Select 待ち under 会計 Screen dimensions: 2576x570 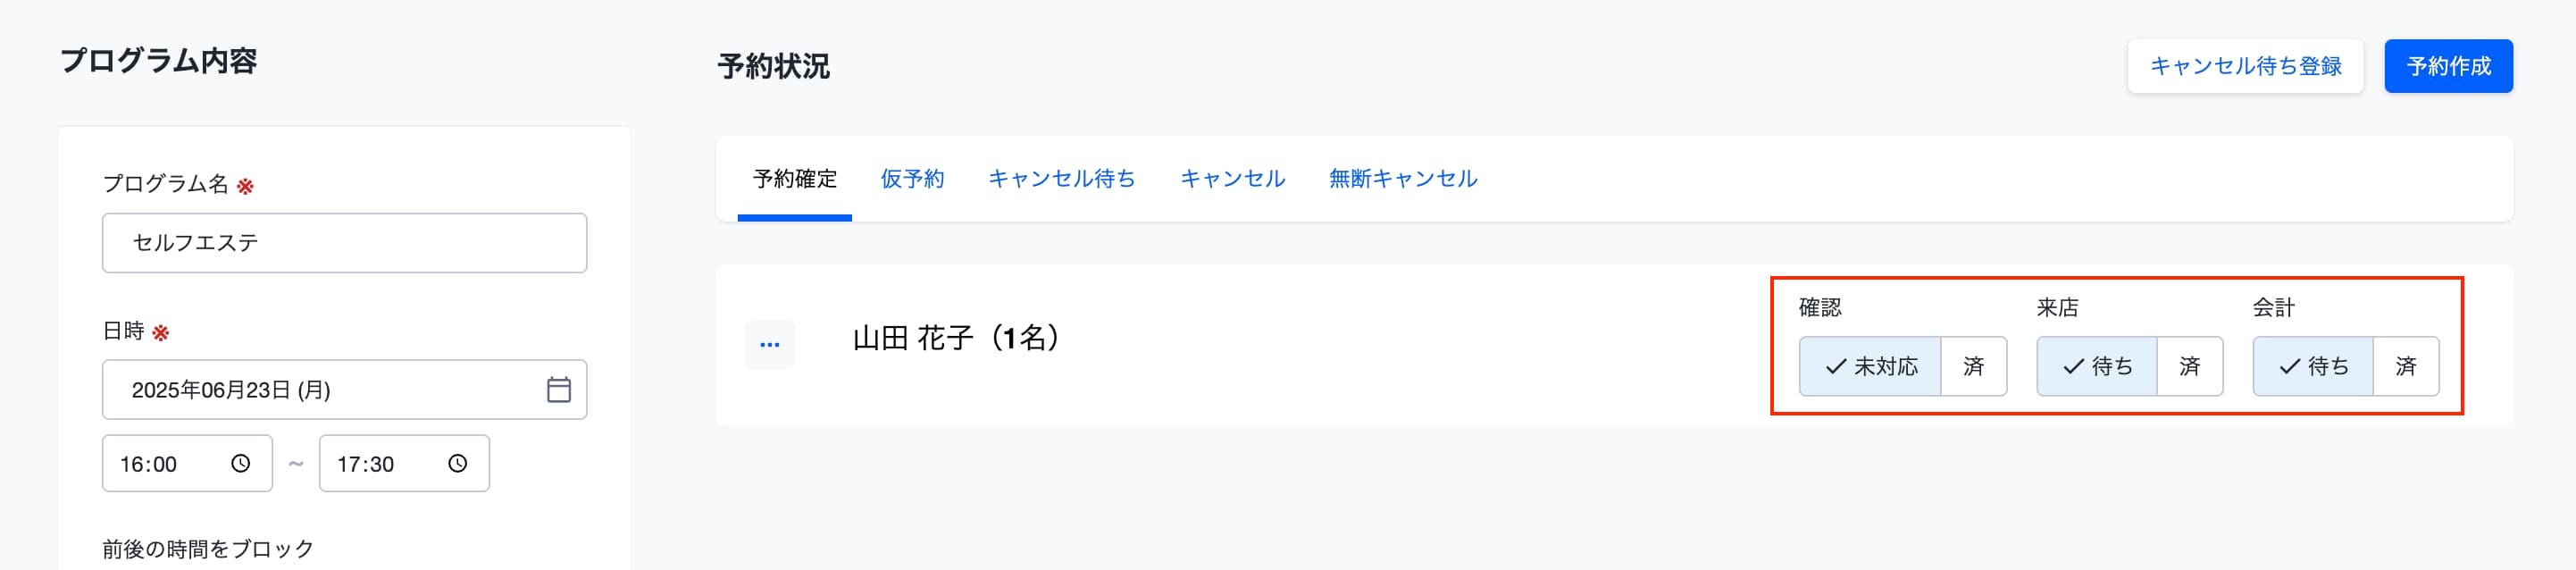2313,366
